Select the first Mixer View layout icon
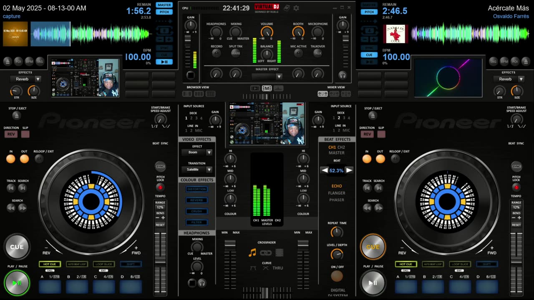 tap(322, 94)
